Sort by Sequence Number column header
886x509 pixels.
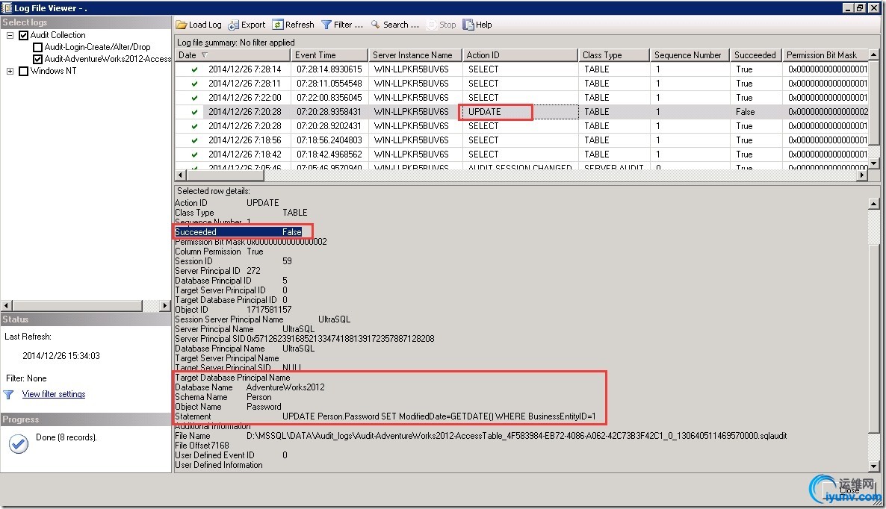point(690,55)
